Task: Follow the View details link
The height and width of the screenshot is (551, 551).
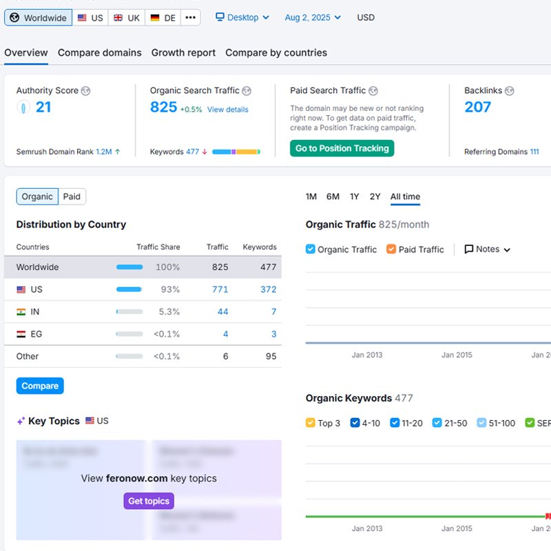Action: (227, 110)
